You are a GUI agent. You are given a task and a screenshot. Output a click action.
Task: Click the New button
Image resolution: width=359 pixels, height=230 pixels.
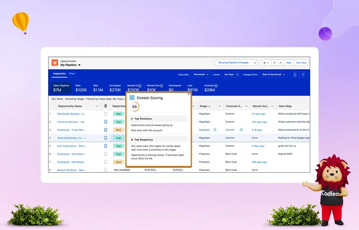point(289,63)
